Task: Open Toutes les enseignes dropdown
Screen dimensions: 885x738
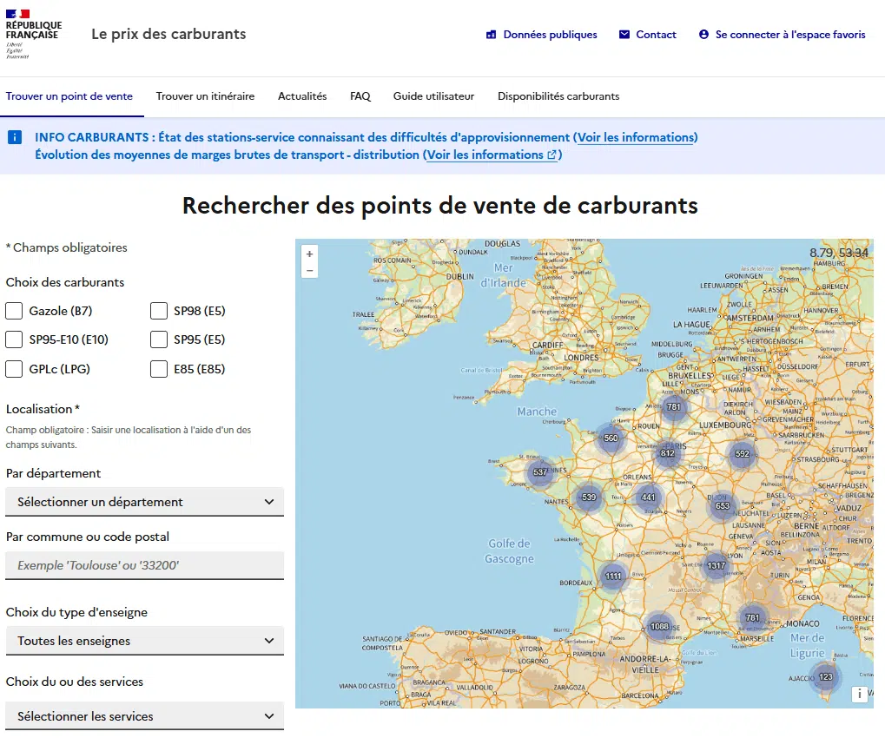Action: [144, 641]
